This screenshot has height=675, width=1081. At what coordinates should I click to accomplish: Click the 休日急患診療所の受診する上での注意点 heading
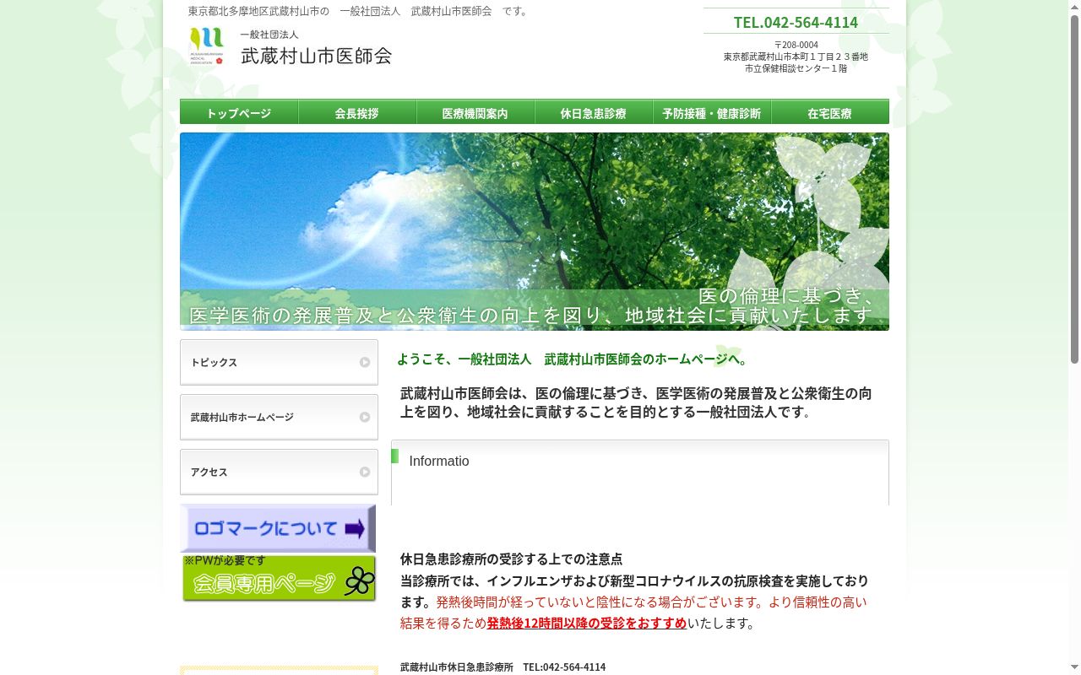pos(512,559)
